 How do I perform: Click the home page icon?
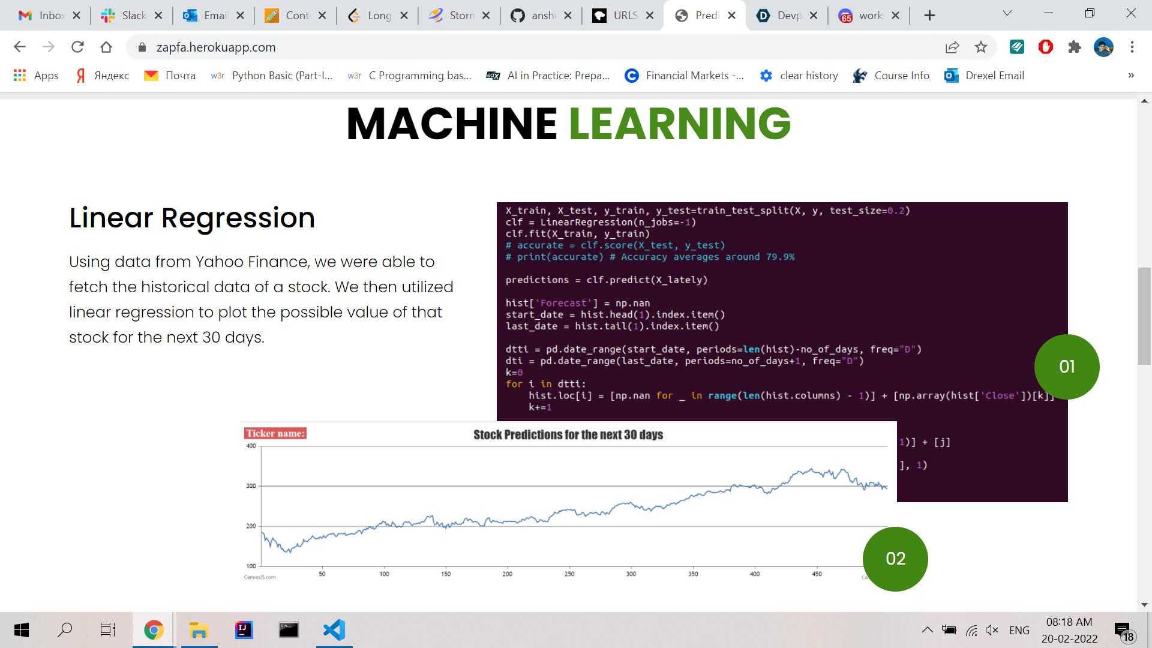(x=106, y=47)
